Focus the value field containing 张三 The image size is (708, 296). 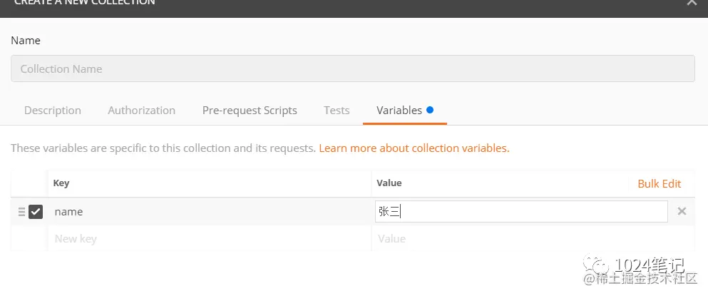pyautogui.click(x=520, y=212)
